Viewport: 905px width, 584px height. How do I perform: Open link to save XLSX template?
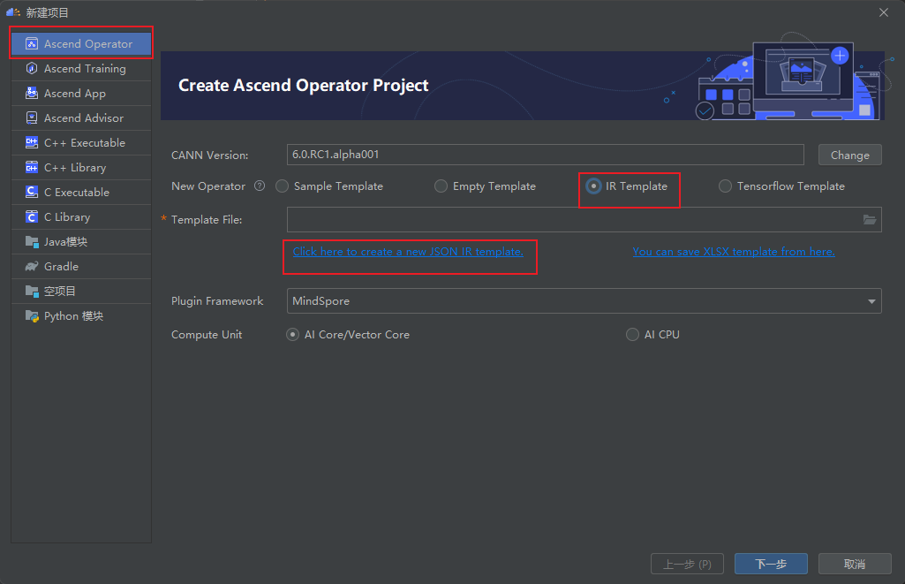(734, 251)
